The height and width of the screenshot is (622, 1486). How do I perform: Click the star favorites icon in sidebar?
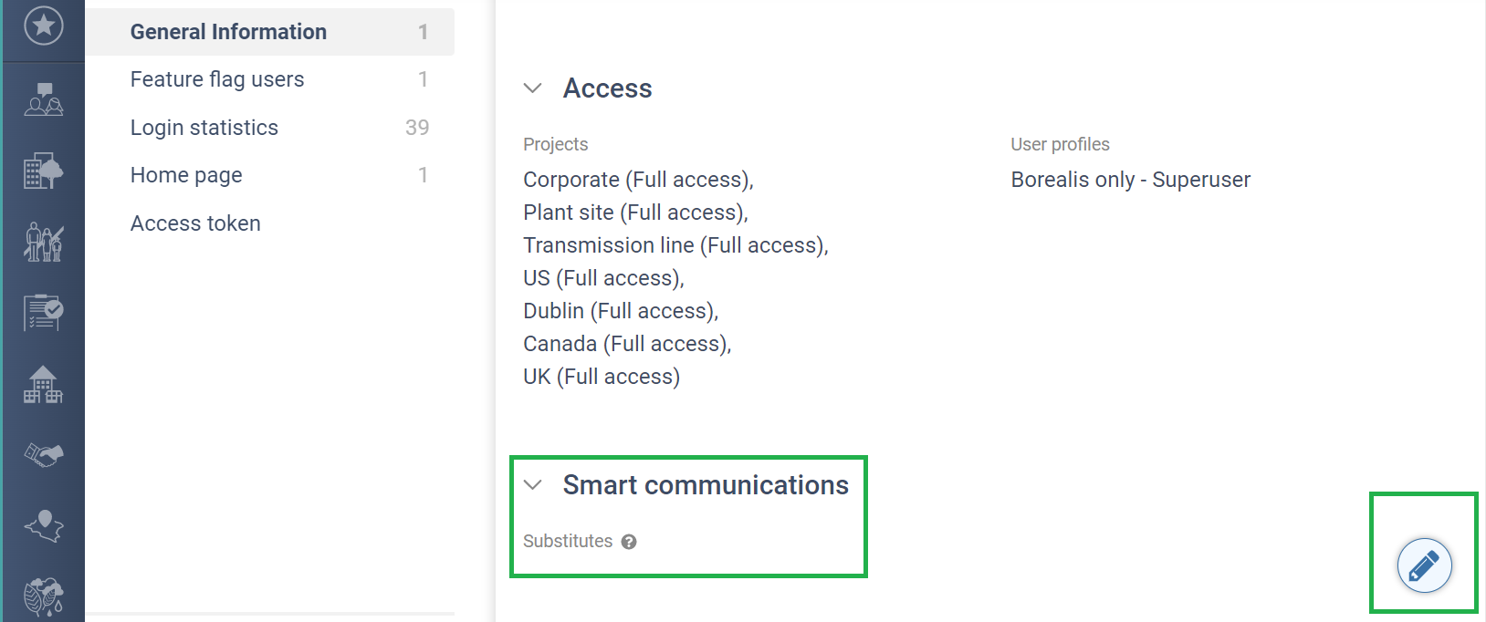(x=43, y=26)
